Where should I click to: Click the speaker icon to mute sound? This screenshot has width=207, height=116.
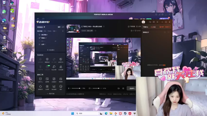pos(89,88)
